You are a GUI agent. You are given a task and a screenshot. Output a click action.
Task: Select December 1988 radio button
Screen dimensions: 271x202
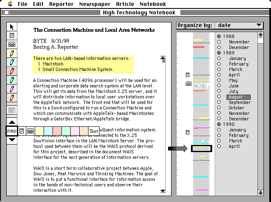pos(219,47)
